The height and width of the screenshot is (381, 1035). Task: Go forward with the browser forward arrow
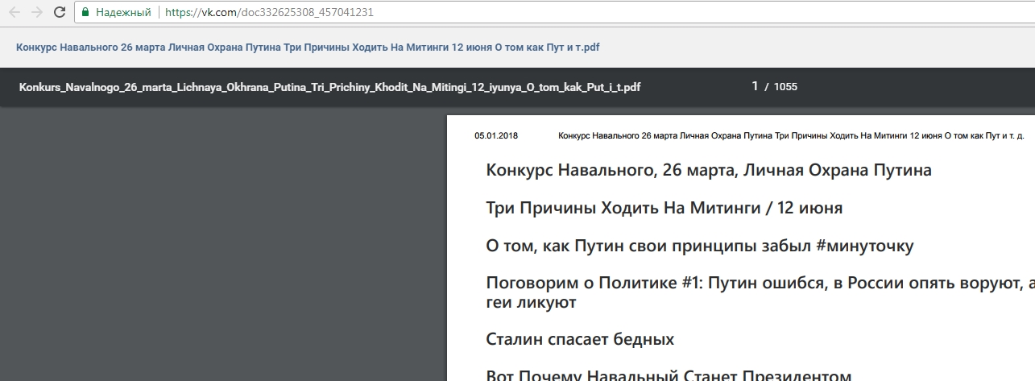37,12
